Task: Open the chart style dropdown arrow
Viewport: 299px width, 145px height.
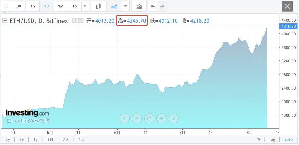Action: tap(125, 6)
